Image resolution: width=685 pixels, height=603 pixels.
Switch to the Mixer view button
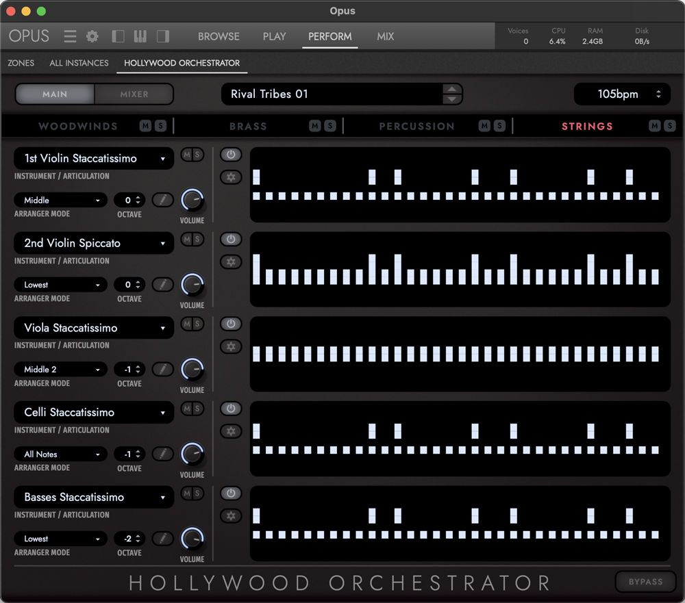coord(134,94)
